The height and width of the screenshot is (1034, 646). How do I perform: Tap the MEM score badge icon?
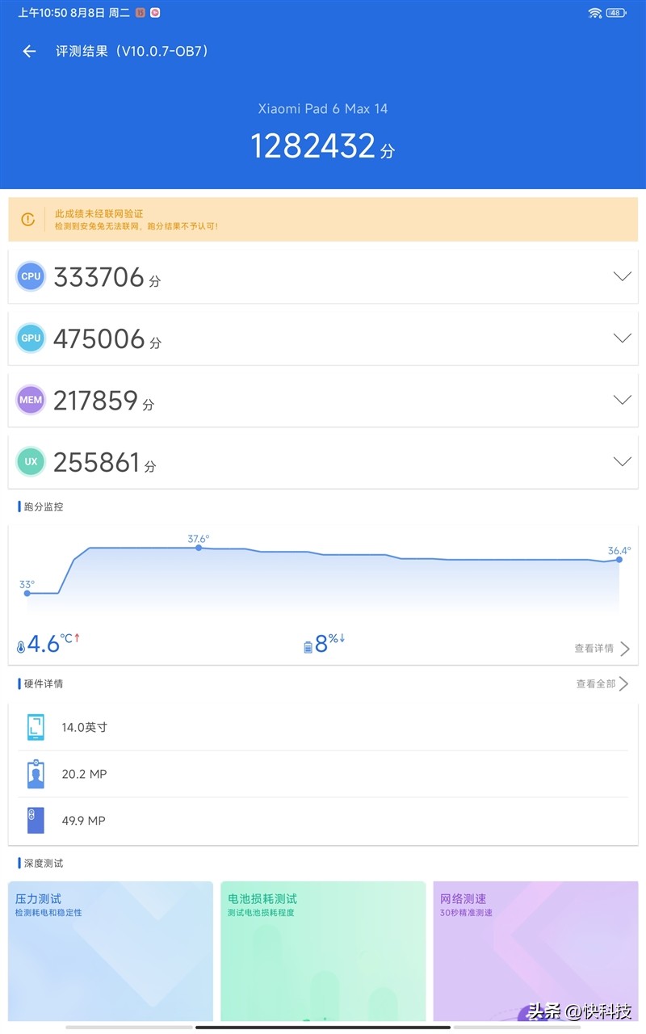click(31, 400)
